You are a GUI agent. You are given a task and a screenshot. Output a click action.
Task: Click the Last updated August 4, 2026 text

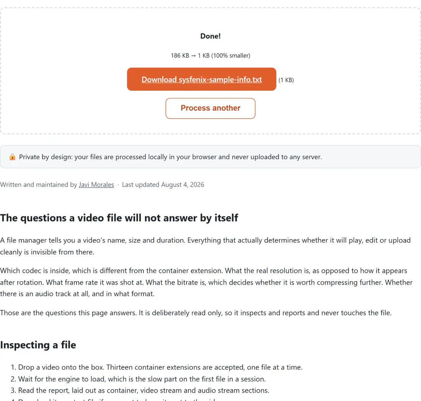[163, 185]
